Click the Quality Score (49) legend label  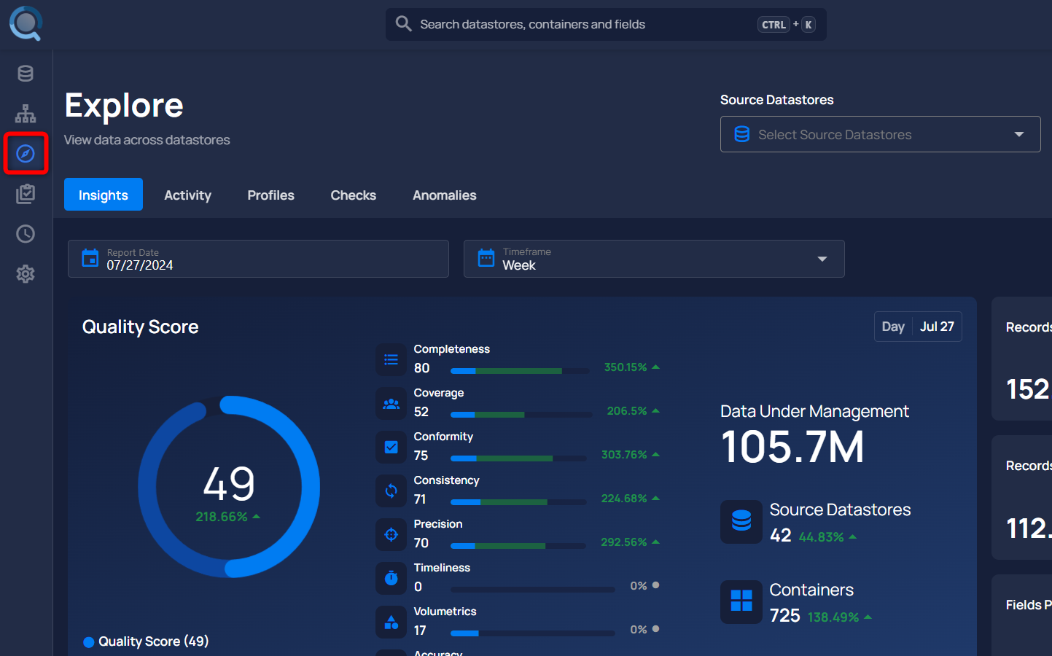(154, 641)
